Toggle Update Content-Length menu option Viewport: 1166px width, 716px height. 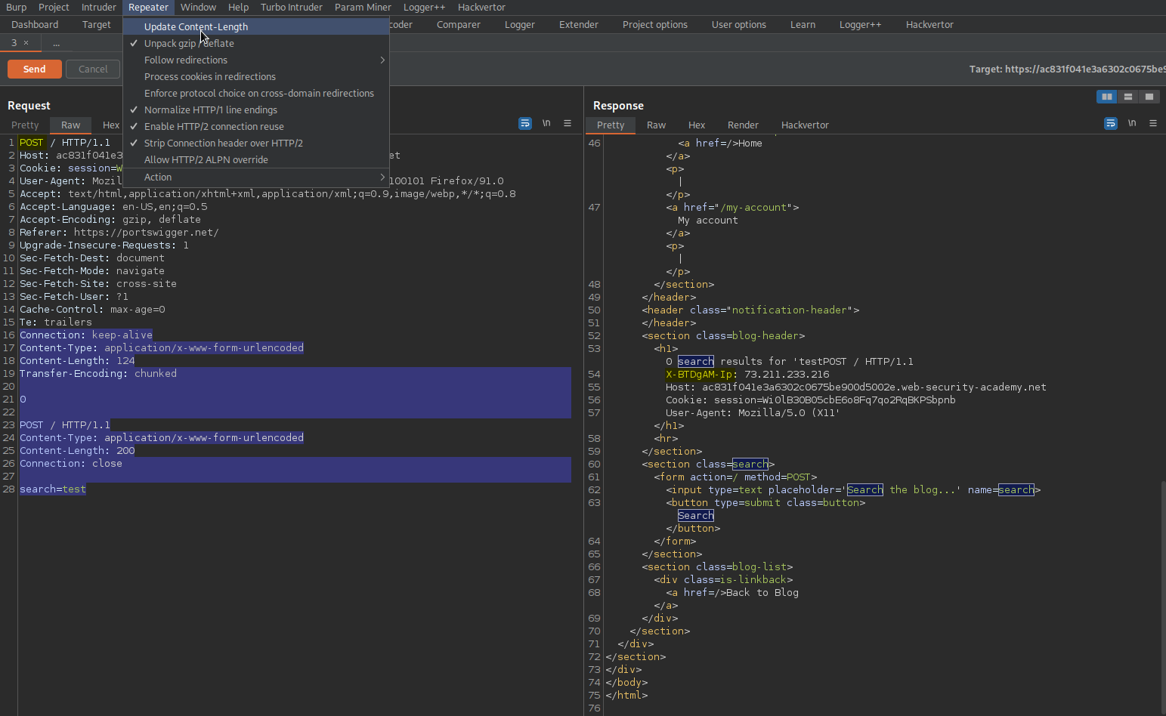(x=256, y=26)
